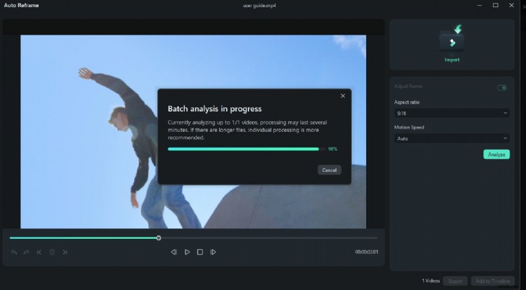Click the 1 Videos count label
This screenshot has width=526, height=290.
click(431, 281)
